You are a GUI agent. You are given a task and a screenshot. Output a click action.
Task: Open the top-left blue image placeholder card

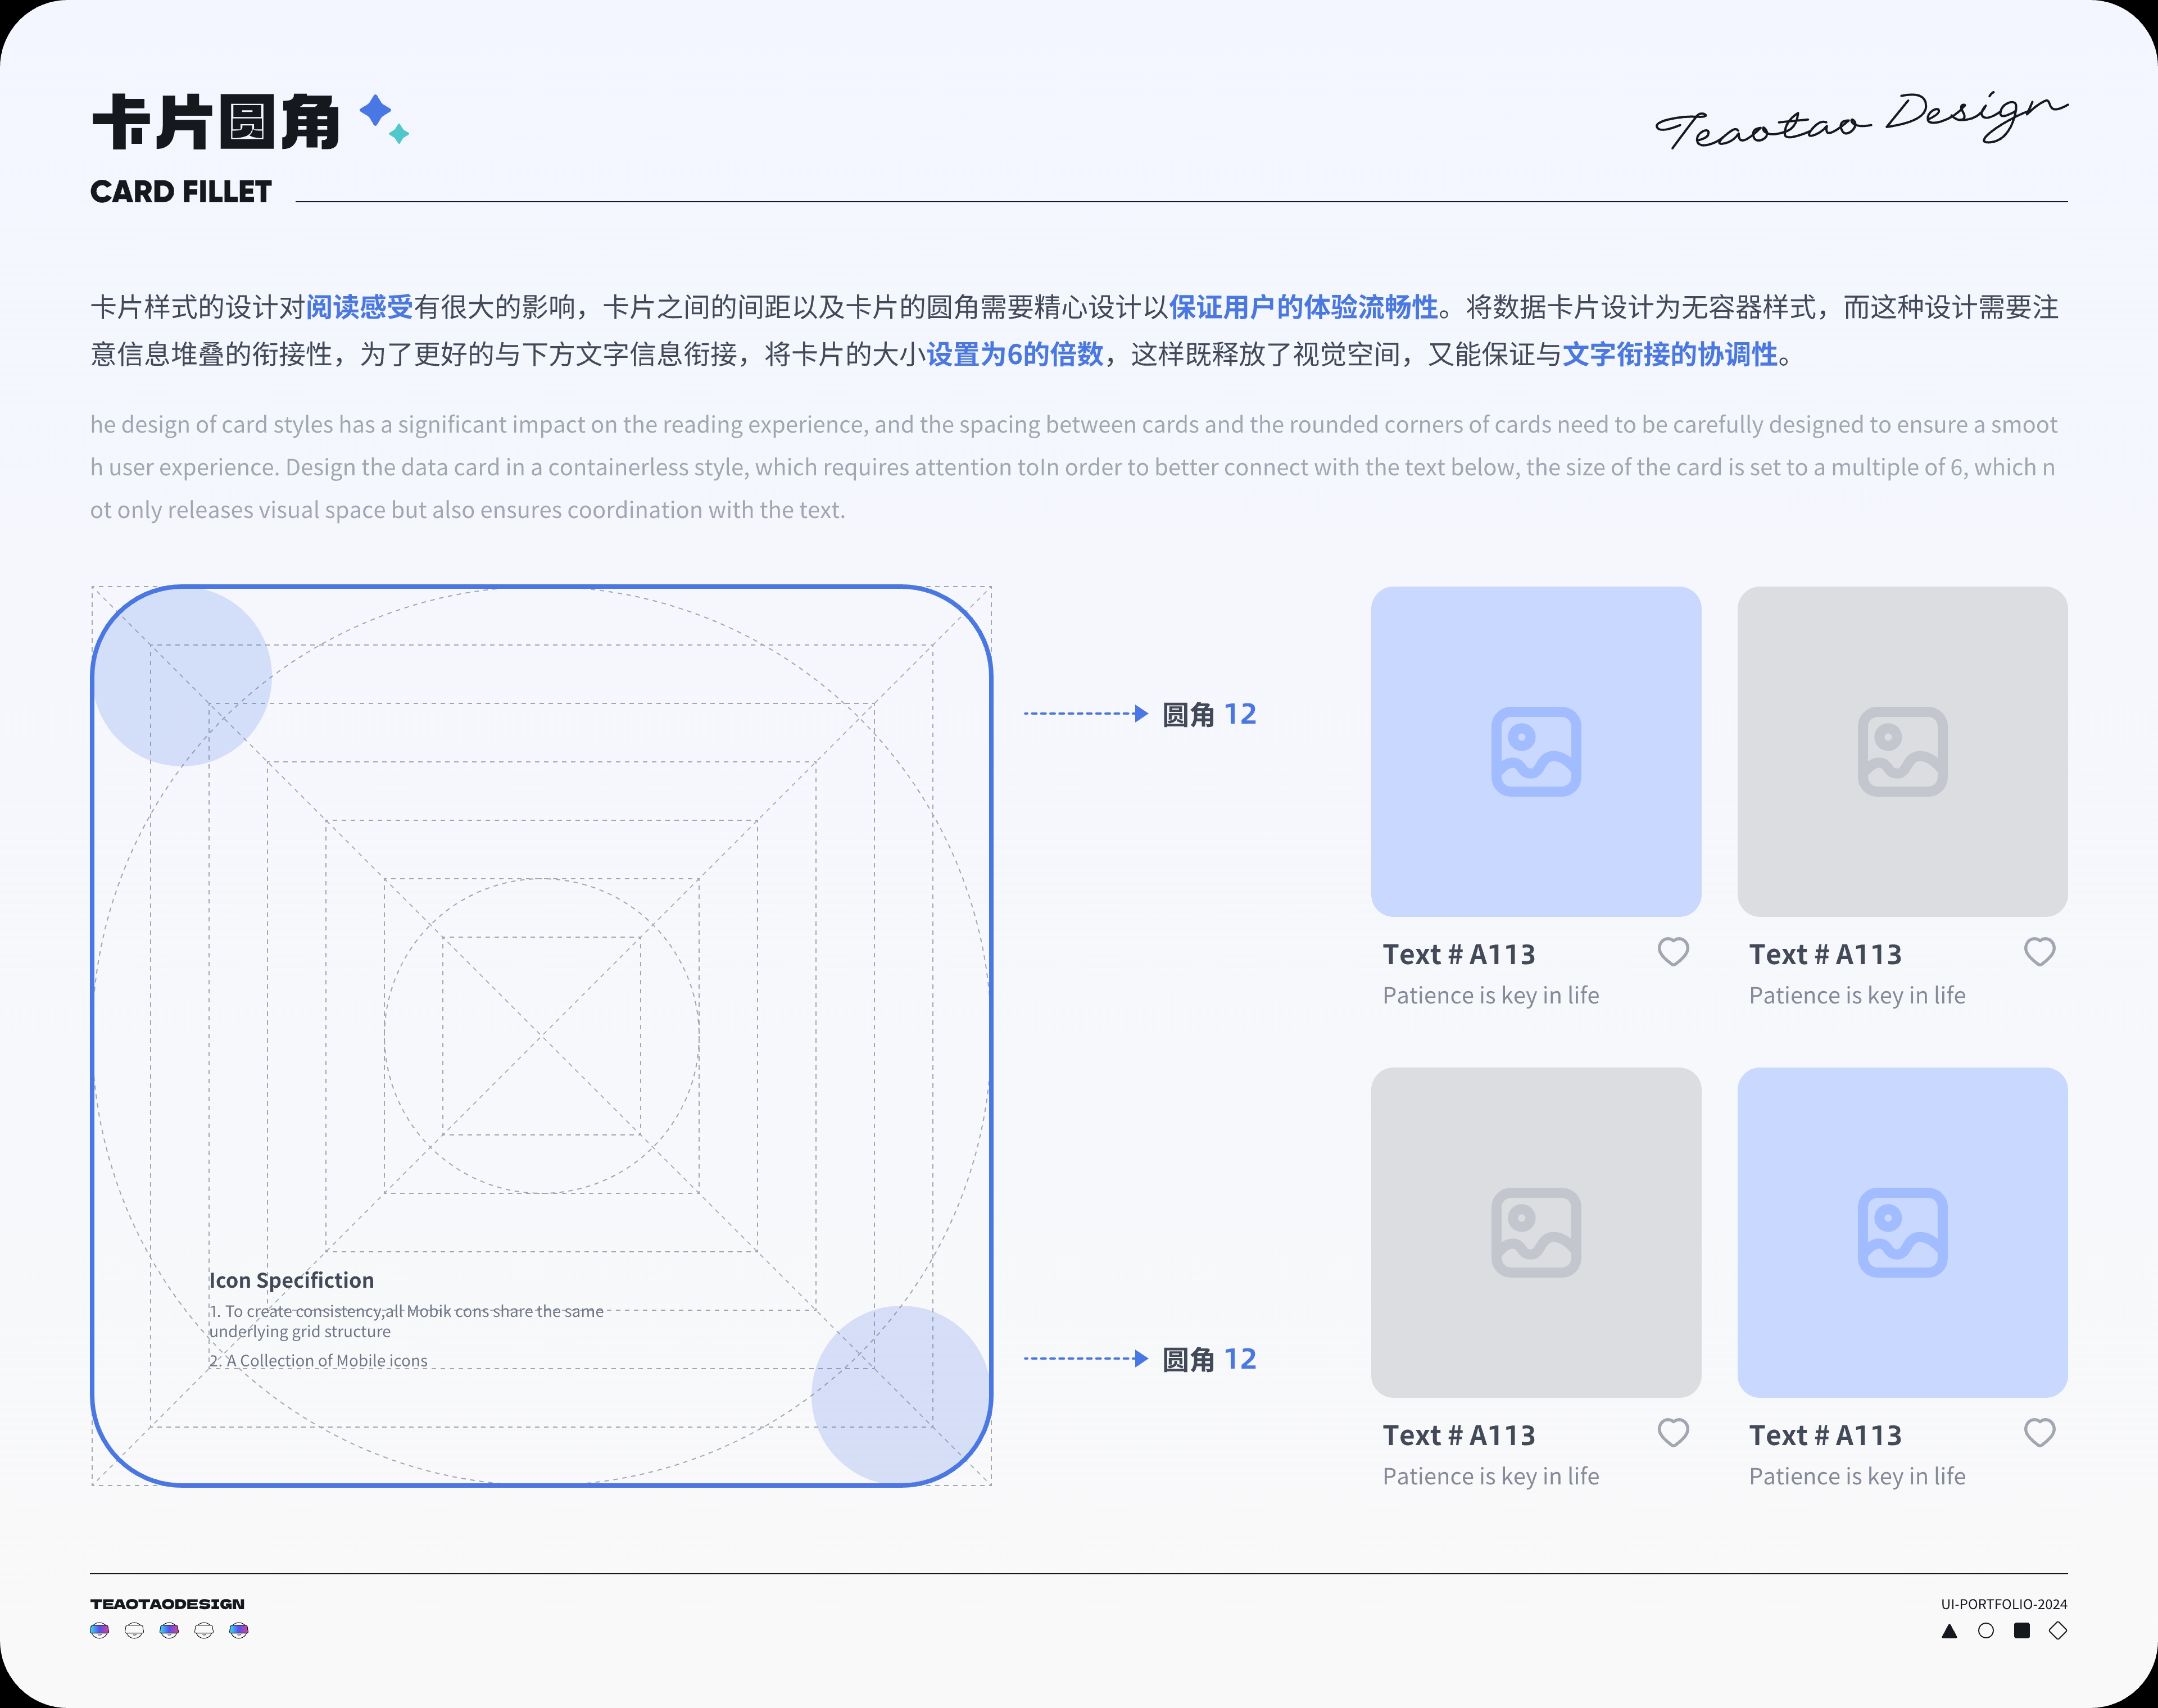coord(1536,751)
